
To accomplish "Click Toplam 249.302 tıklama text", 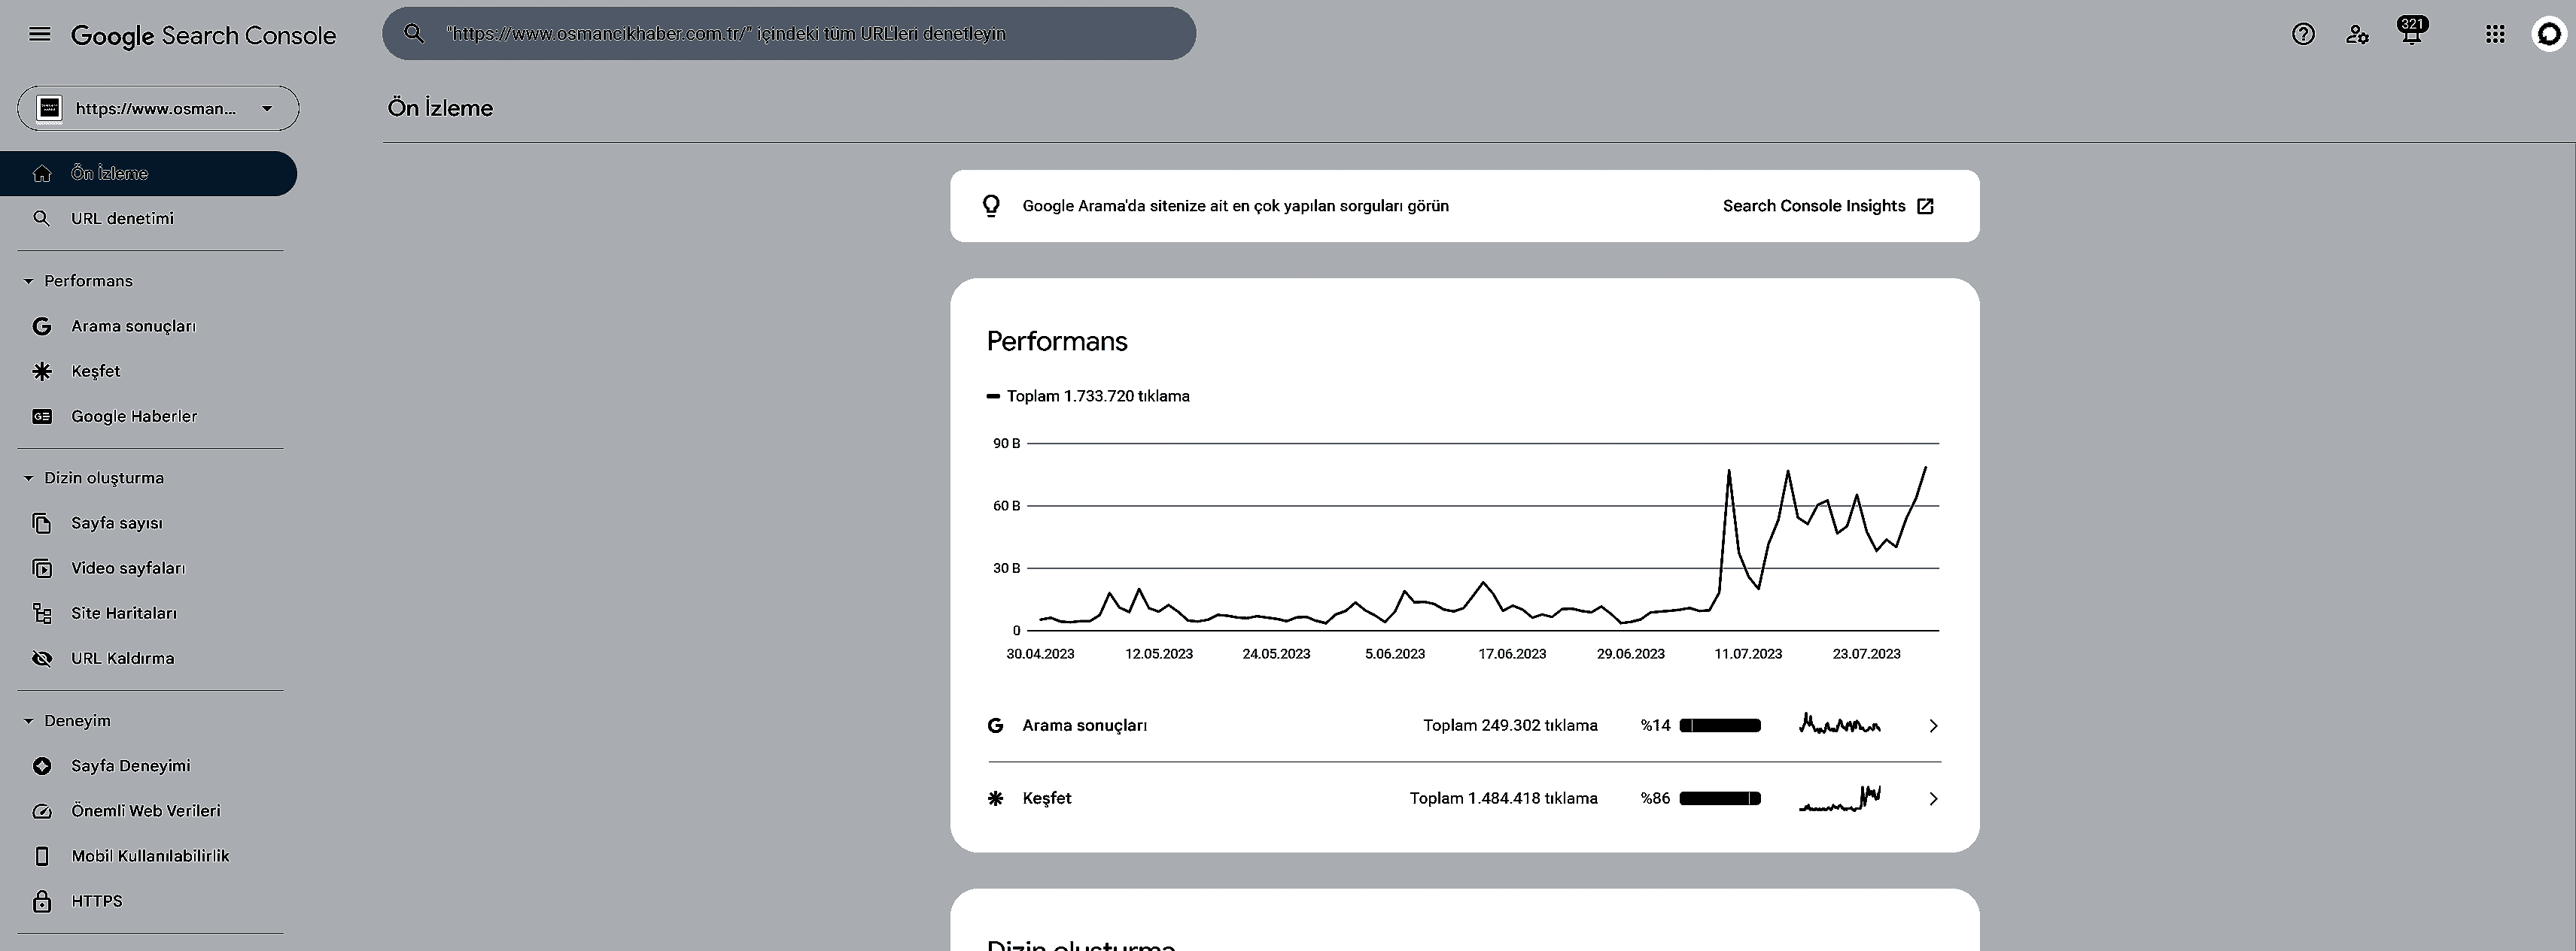I will click(1510, 726).
